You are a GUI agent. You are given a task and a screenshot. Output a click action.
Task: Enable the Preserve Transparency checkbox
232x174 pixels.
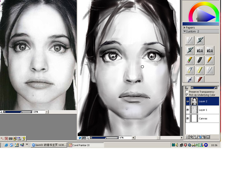click(x=187, y=92)
